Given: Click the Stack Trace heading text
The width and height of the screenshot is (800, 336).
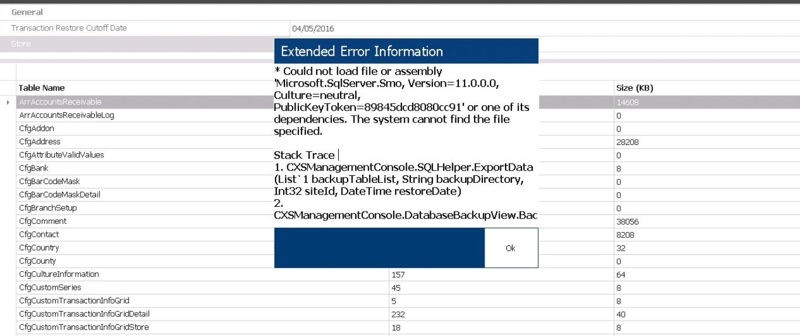Looking at the screenshot, I should coord(304,155).
